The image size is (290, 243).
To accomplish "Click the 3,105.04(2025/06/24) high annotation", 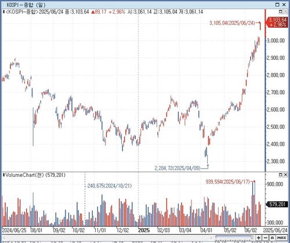I will click(x=232, y=23).
